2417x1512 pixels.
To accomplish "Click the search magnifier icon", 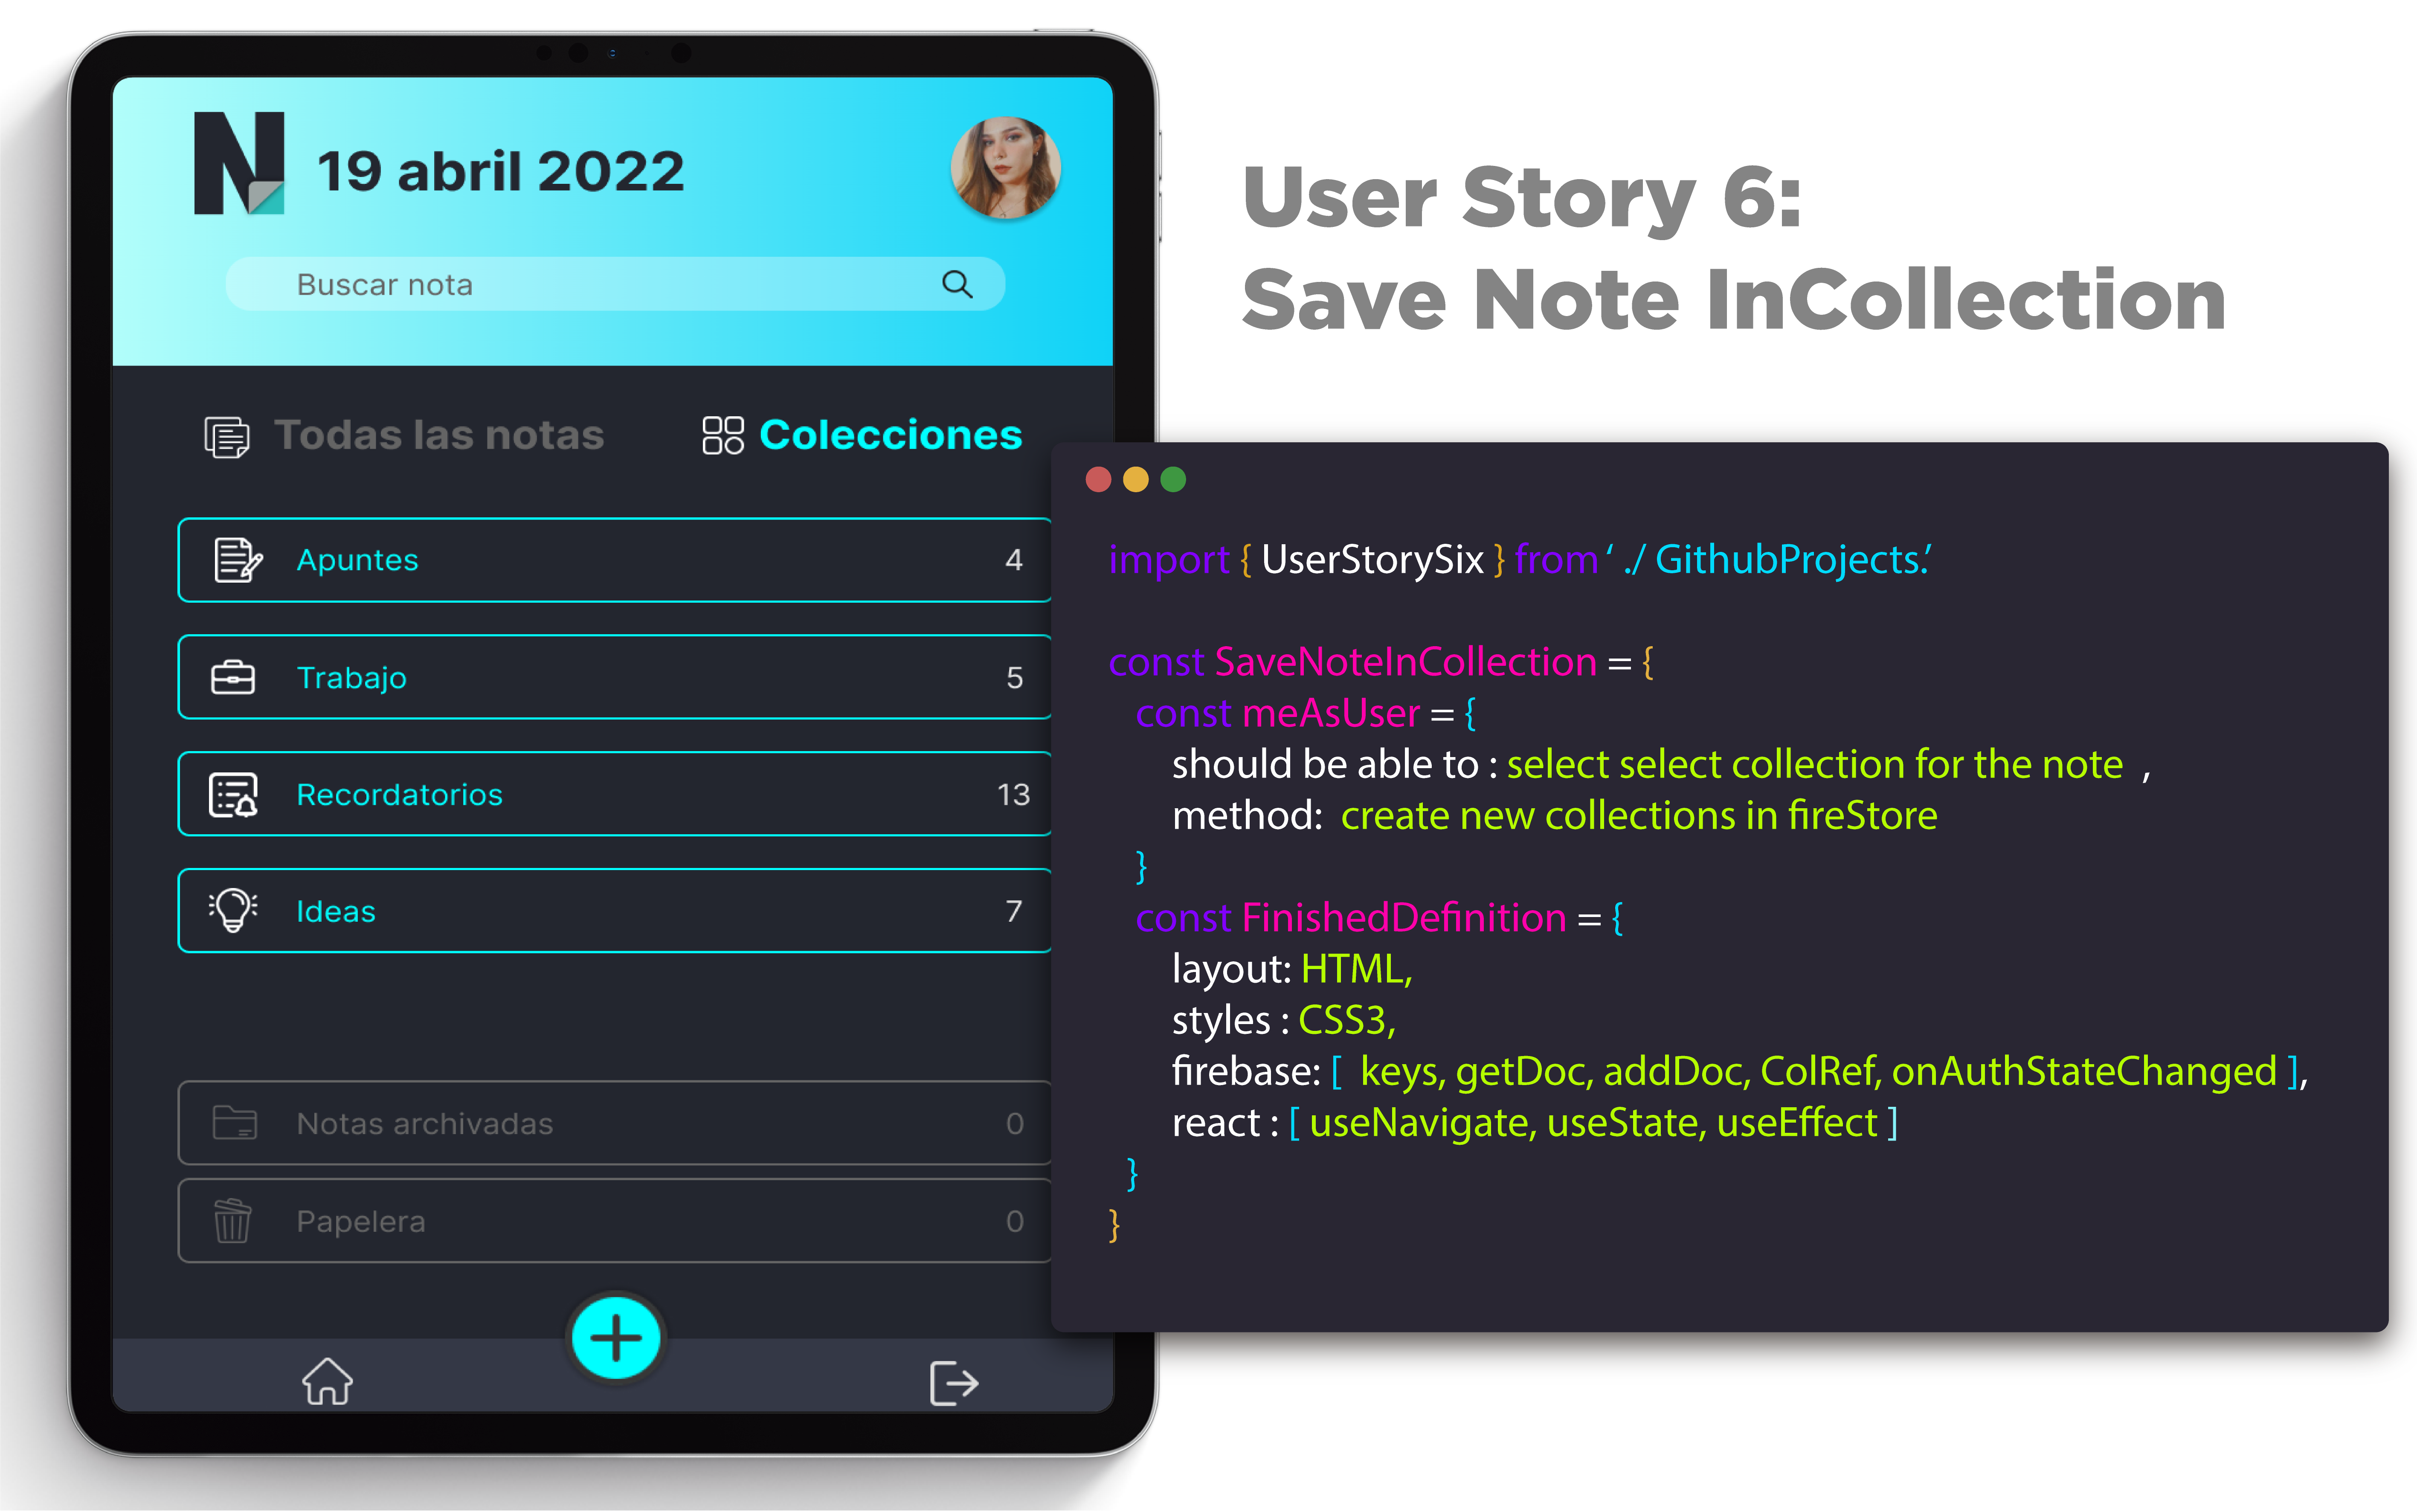I will 957,284.
